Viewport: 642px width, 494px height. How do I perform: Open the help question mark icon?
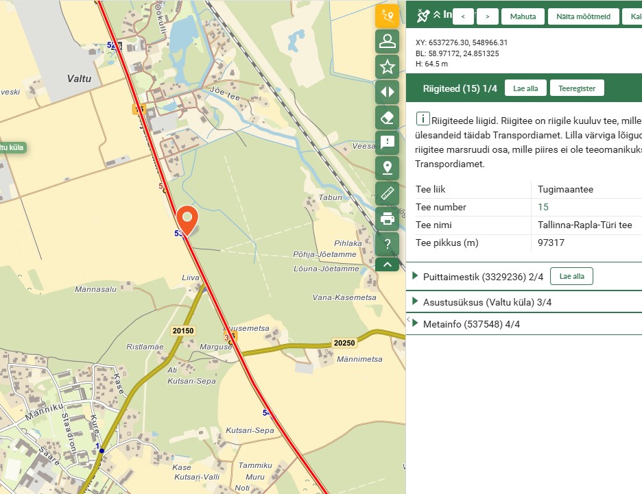pyautogui.click(x=387, y=243)
